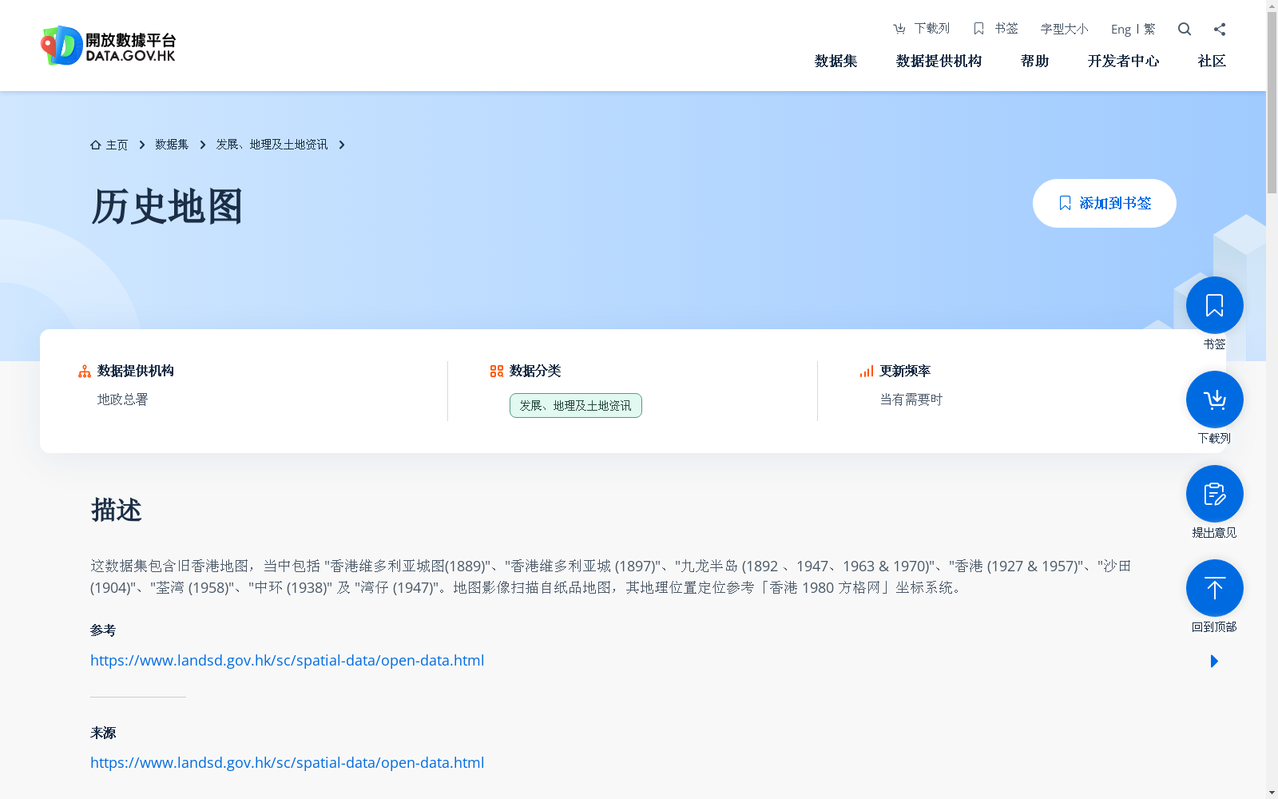Open the 来源 landsd.gov.hk link
The image size is (1278, 799).
click(x=287, y=762)
